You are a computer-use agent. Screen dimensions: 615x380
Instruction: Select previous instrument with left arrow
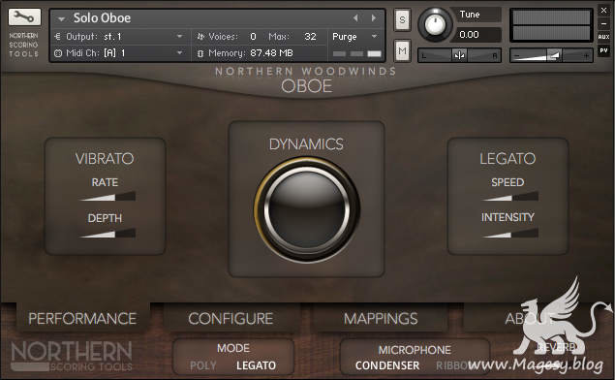(x=355, y=18)
